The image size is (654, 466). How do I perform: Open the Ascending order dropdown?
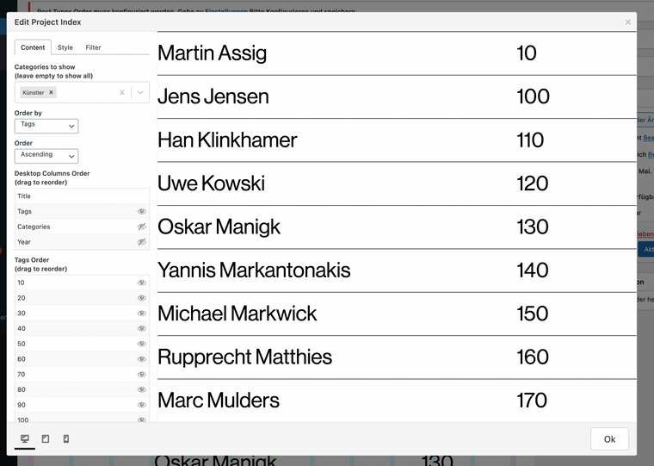tap(46, 155)
